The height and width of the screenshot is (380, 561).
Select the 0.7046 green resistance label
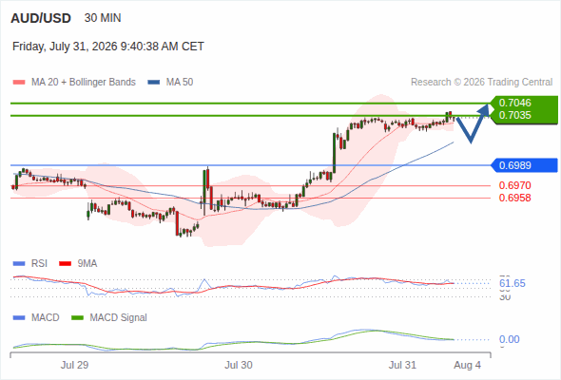[x=514, y=103]
